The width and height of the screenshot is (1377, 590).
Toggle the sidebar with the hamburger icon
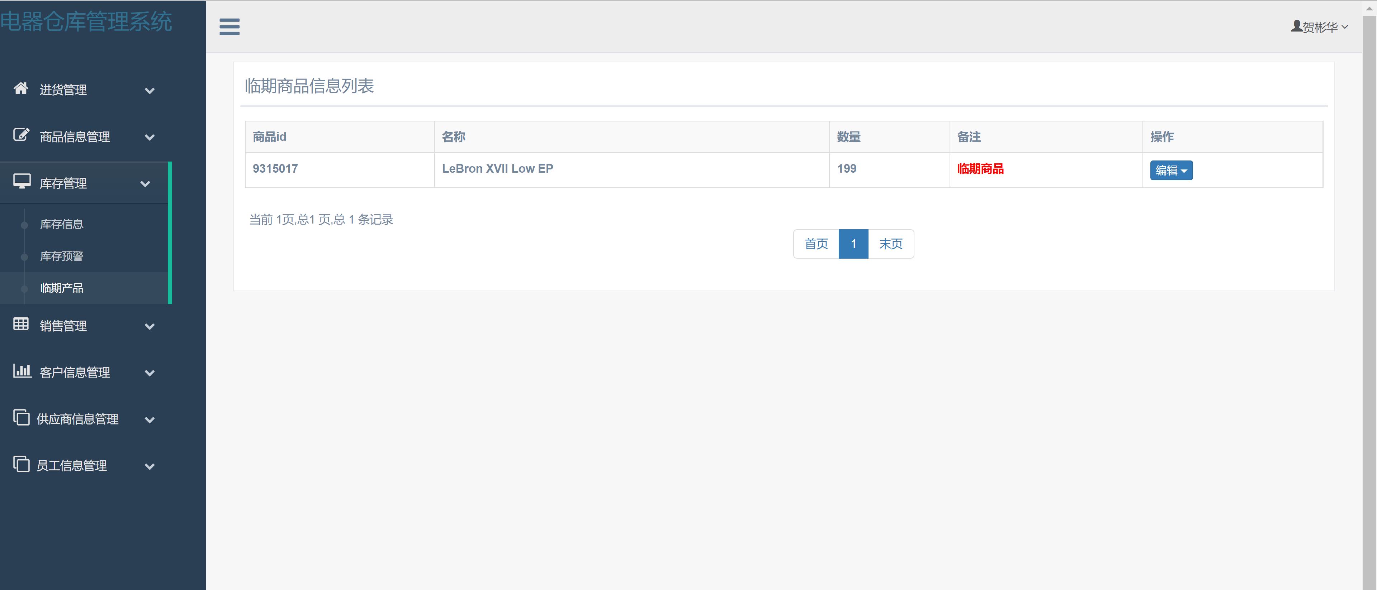point(229,26)
